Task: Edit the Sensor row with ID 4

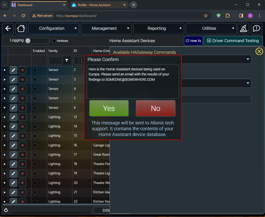Action: tap(13, 89)
